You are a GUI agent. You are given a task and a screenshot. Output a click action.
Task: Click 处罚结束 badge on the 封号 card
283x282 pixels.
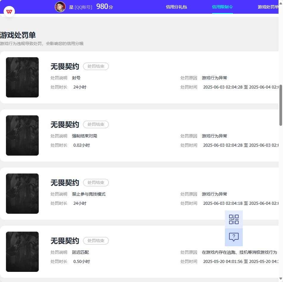(x=96, y=66)
